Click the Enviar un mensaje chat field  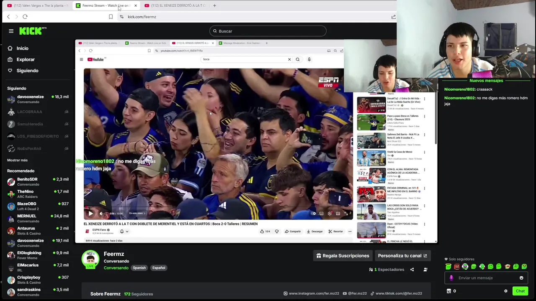point(485,278)
